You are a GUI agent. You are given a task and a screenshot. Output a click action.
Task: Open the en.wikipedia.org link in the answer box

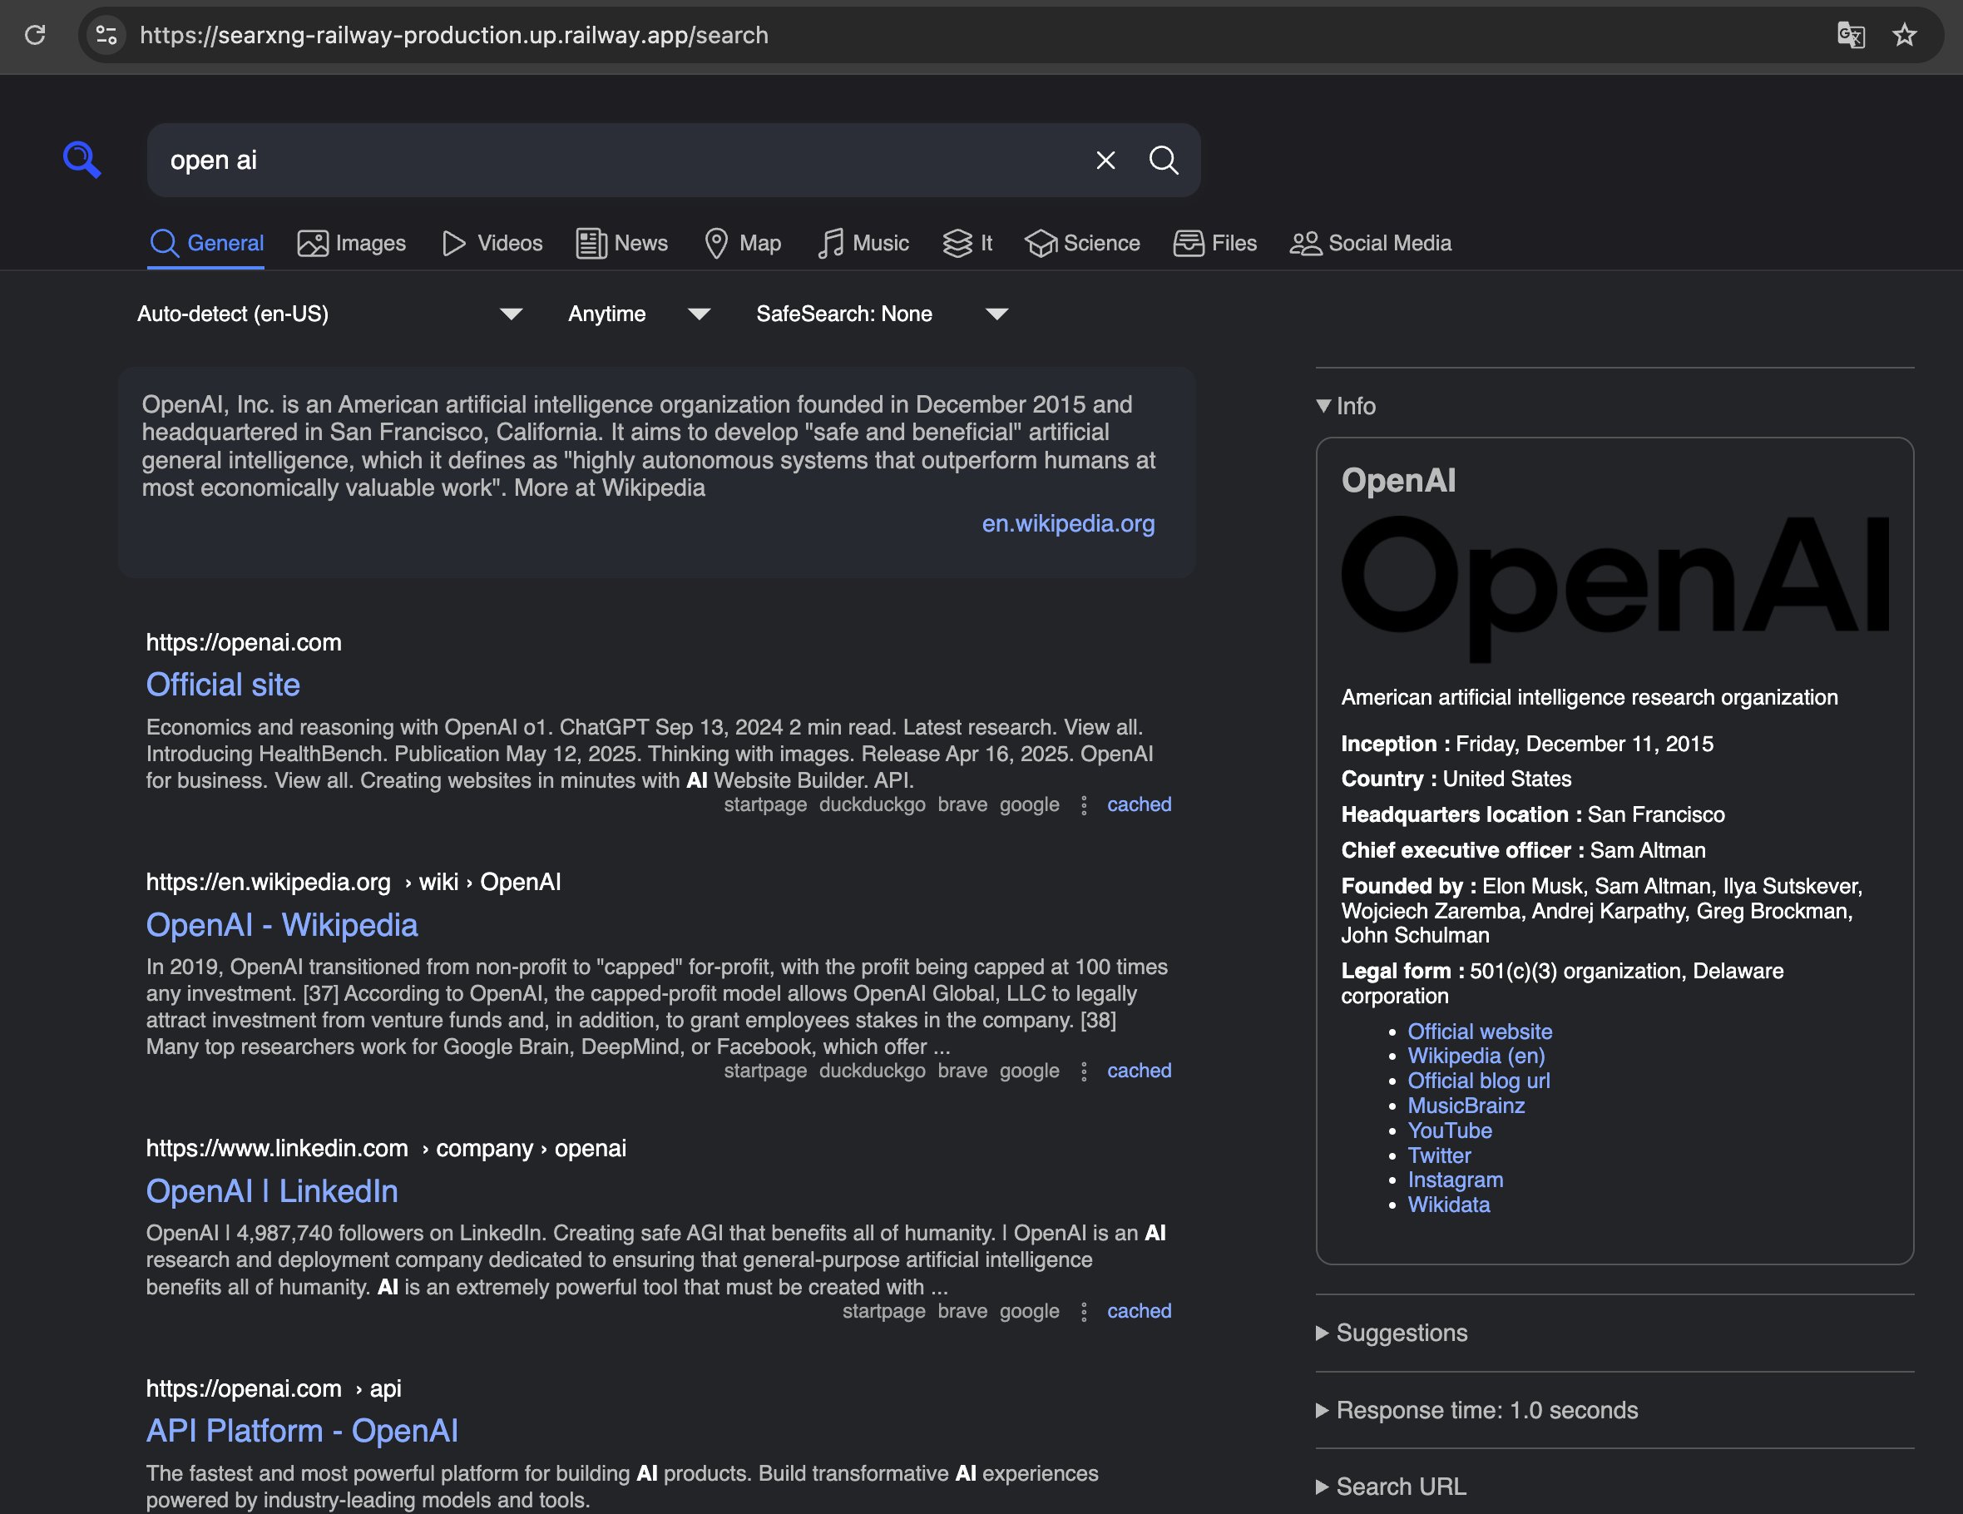tap(1068, 523)
